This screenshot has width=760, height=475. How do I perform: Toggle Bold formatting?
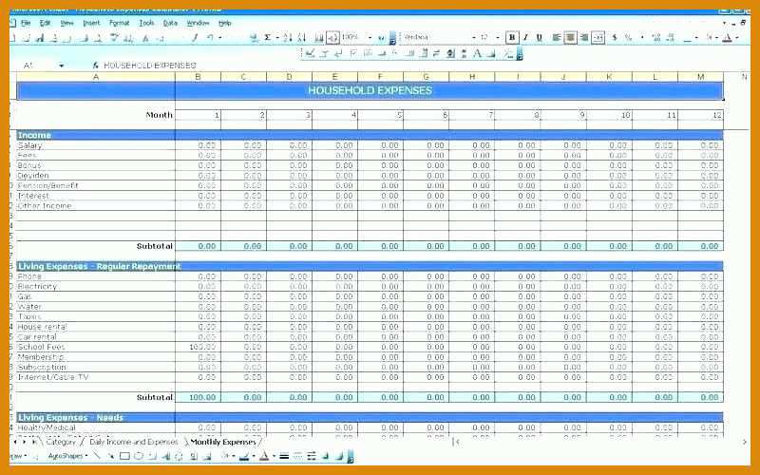pyautogui.click(x=512, y=37)
